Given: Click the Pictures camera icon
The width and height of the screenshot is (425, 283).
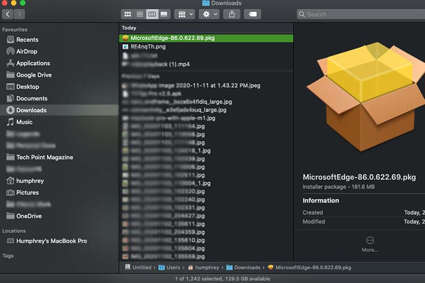Looking at the screenshot, I should point(10,192).
